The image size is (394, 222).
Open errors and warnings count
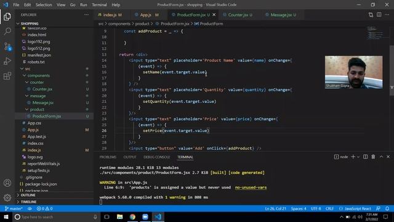pos(44,208)
